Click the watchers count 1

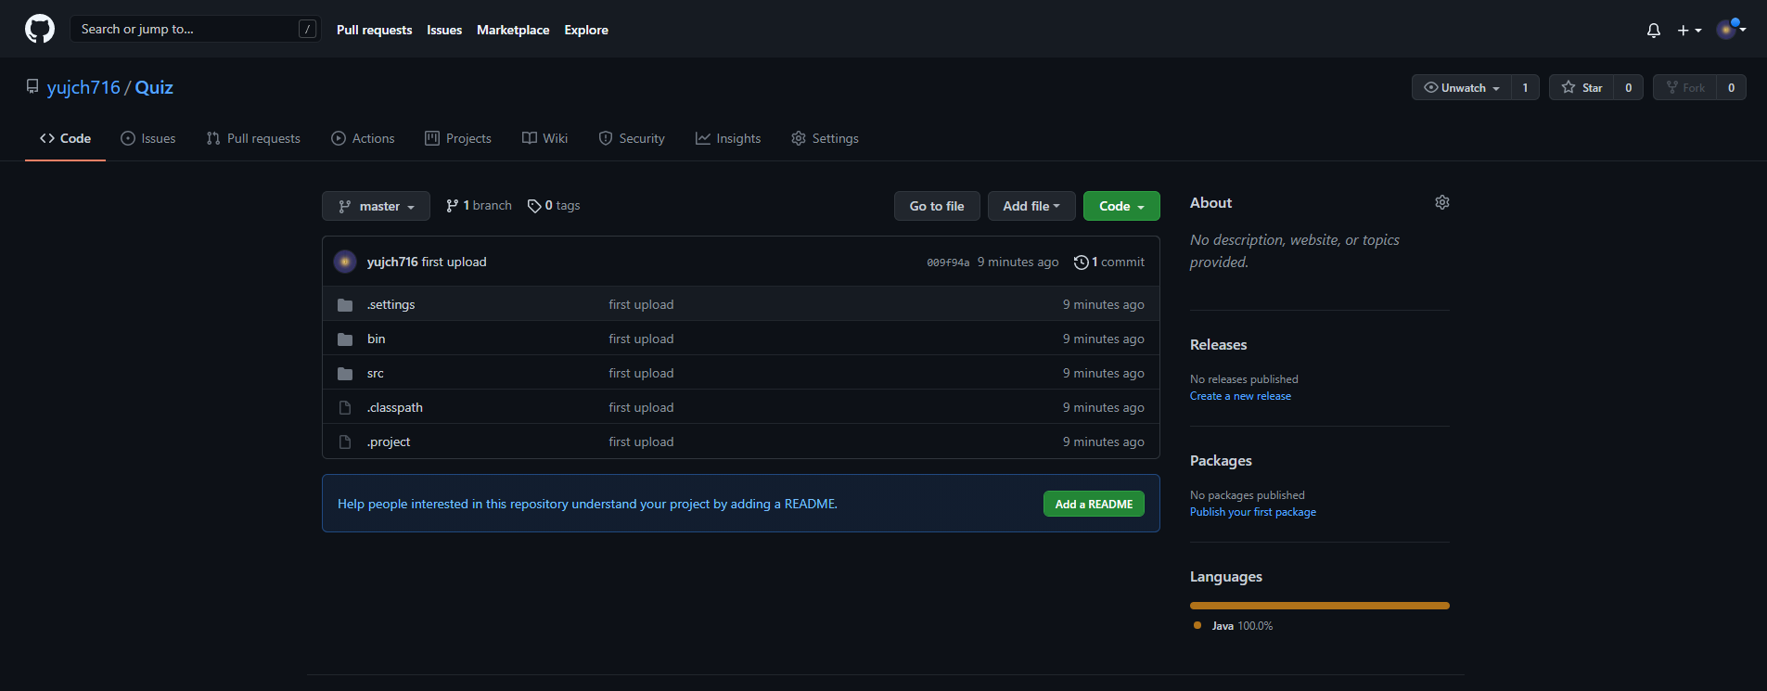point(1525,87)
